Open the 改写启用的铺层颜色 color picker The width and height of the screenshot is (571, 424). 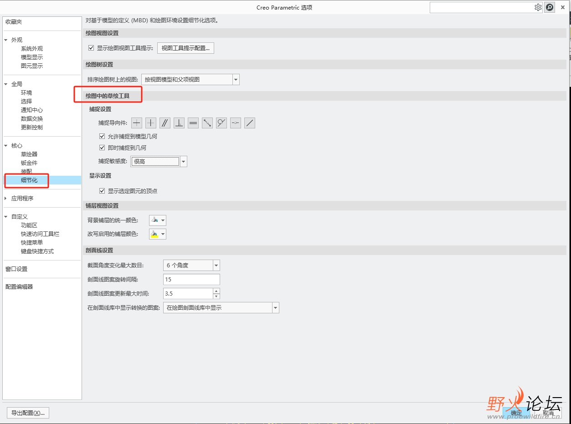158,234
